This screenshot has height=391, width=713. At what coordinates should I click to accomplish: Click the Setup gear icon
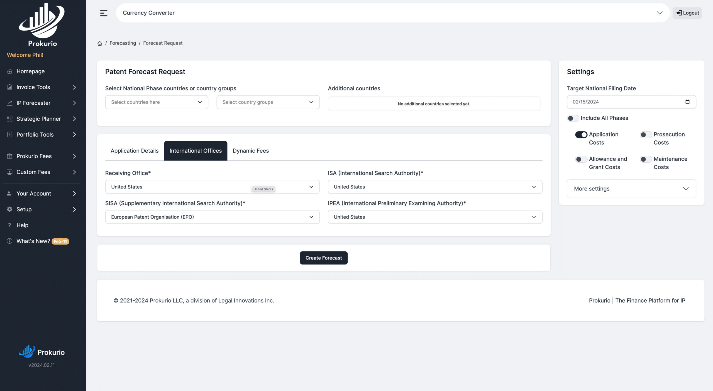9,209
